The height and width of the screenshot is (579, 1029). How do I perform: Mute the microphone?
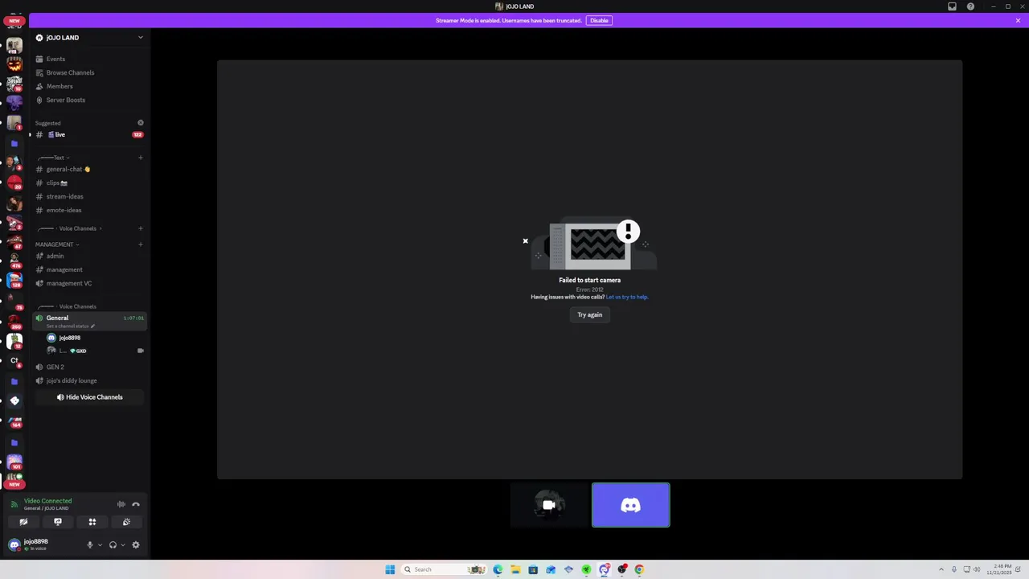(90, 544)
